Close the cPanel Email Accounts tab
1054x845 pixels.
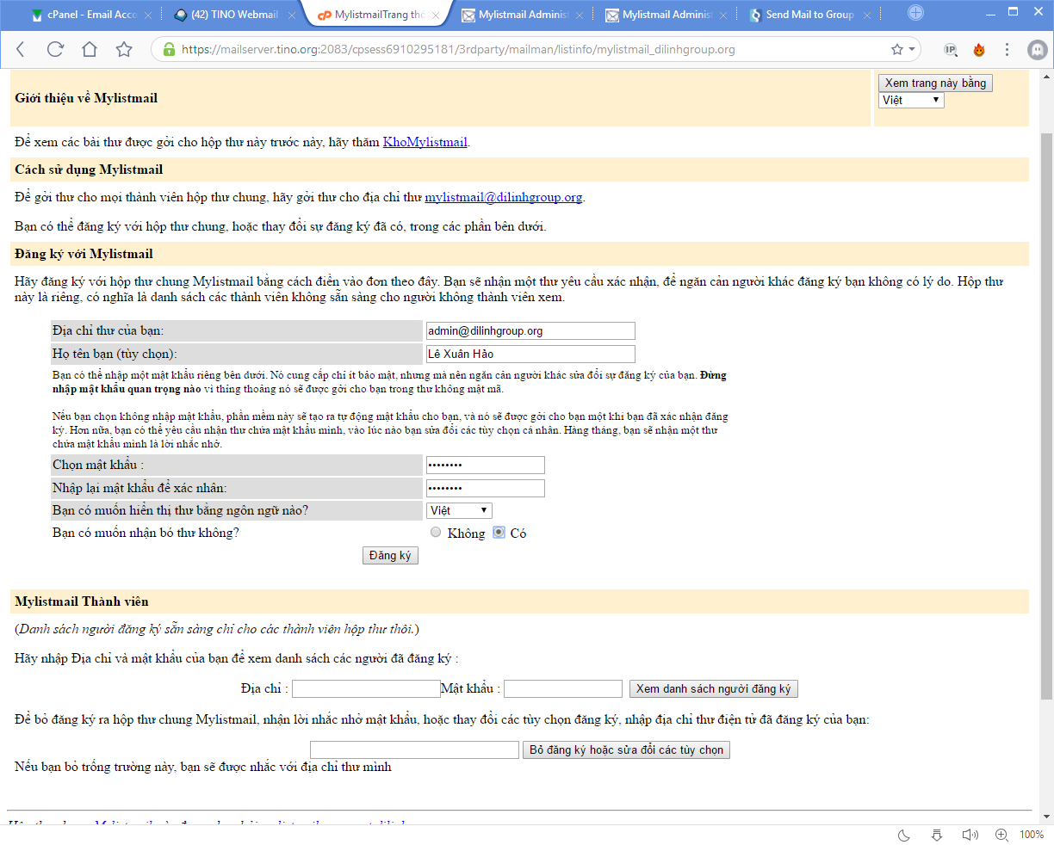click(x=148, y=15)
